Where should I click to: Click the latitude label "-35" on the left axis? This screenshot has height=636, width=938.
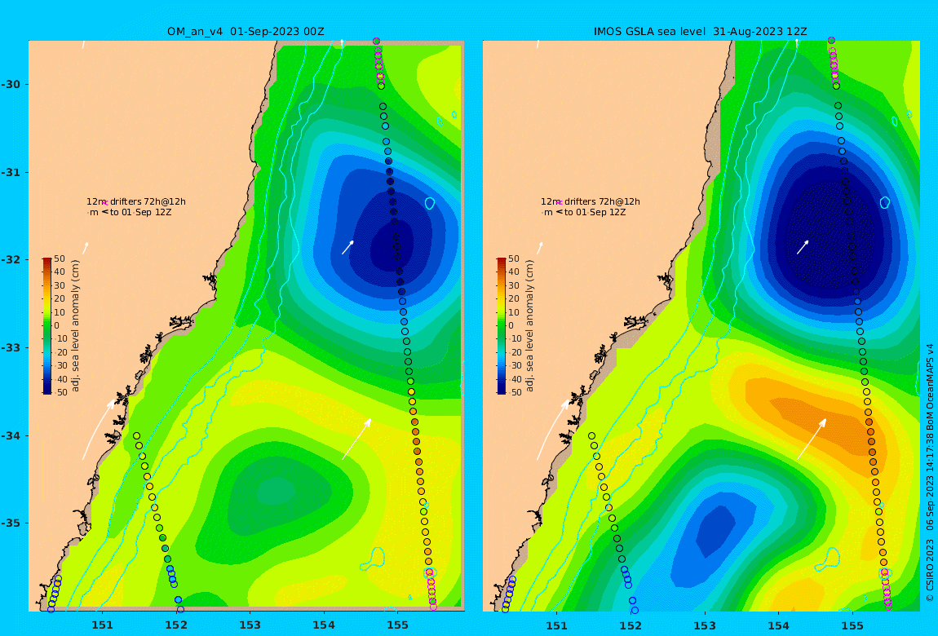click(x=11, y=523)
